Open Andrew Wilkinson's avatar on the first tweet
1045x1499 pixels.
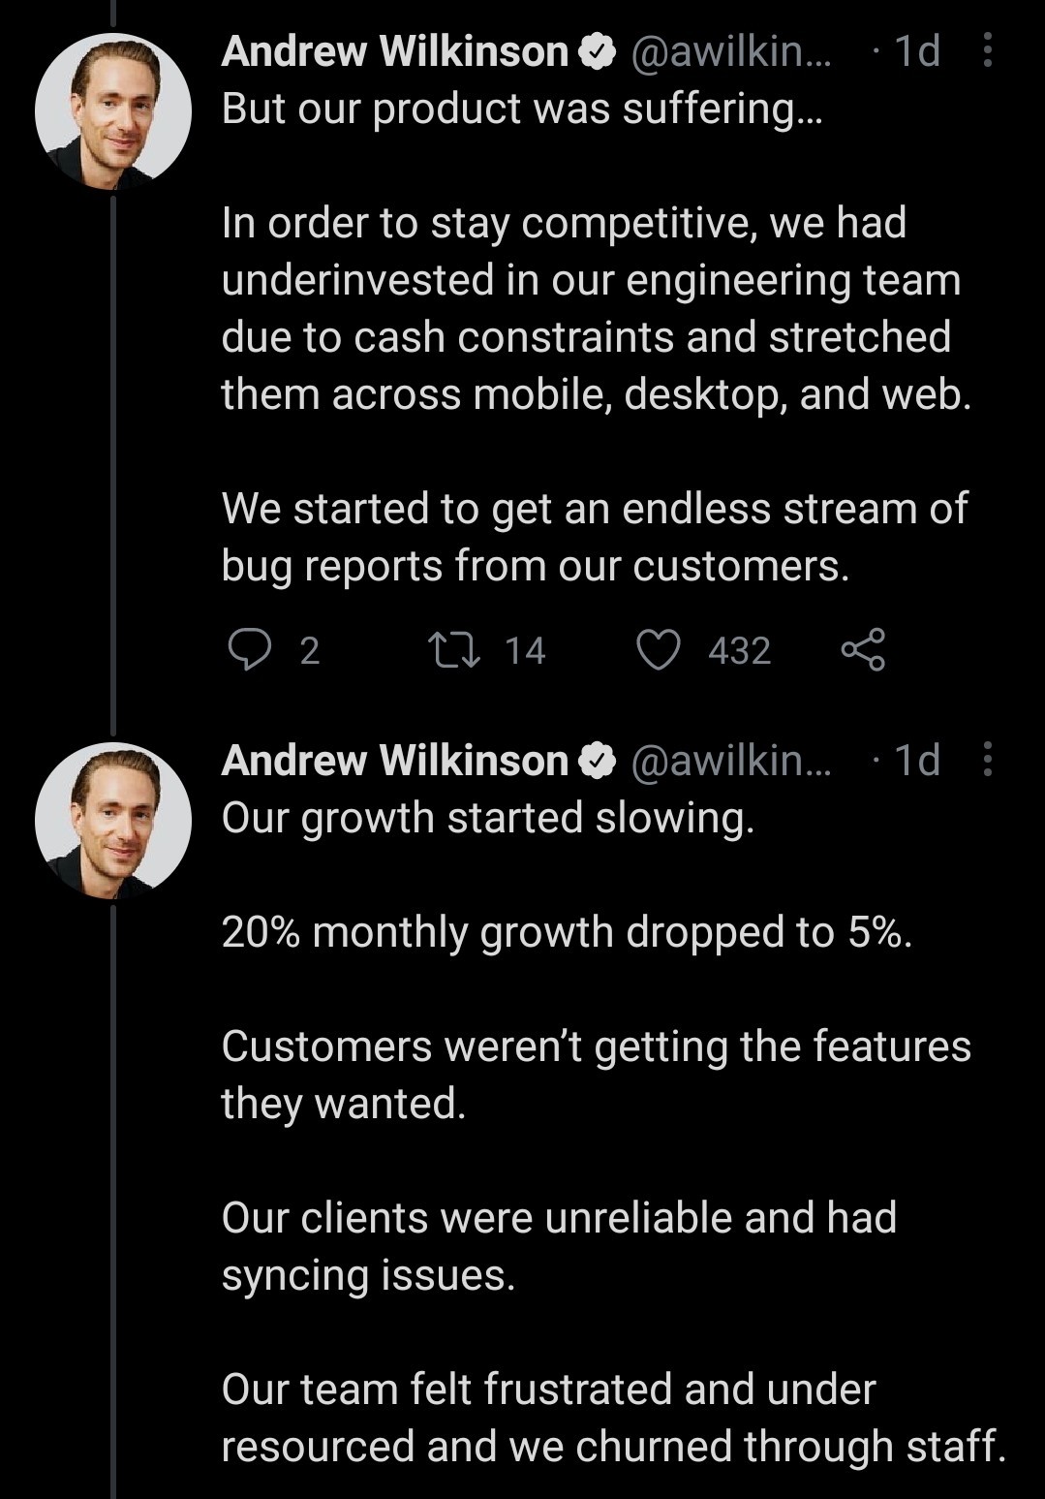click(x=113, y=111)
